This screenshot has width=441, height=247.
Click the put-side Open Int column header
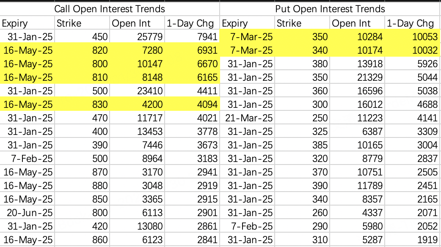pos(357,23)
